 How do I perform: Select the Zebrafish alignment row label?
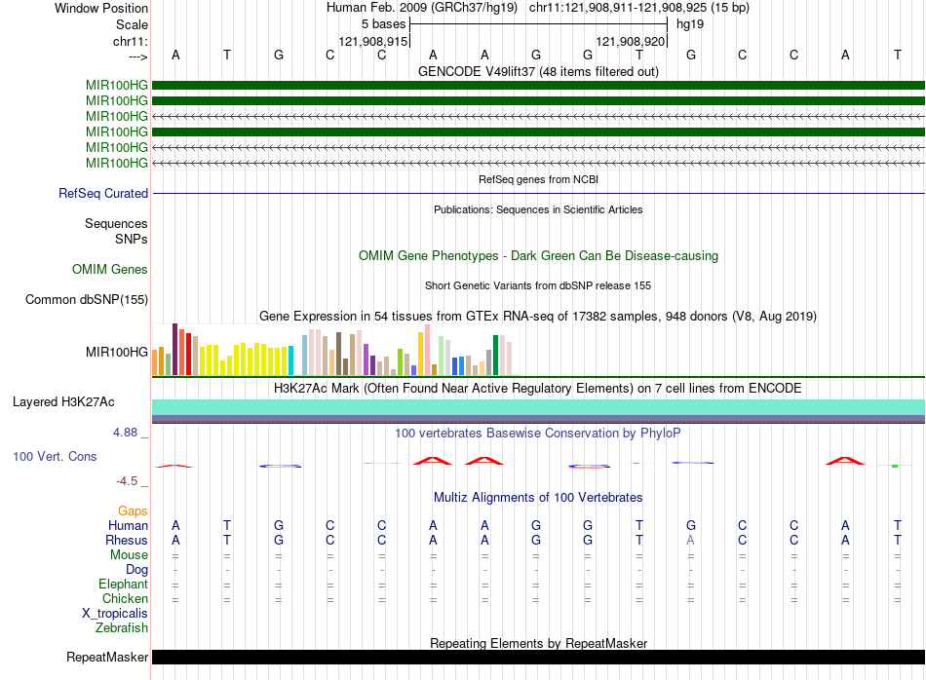122,628
